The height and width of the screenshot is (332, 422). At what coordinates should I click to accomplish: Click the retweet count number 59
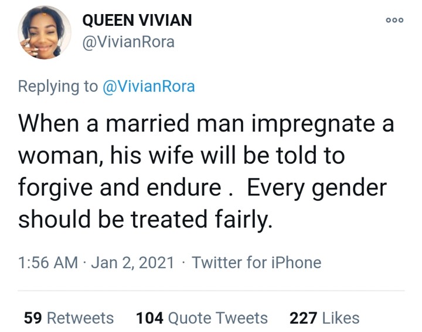[33, 318]
